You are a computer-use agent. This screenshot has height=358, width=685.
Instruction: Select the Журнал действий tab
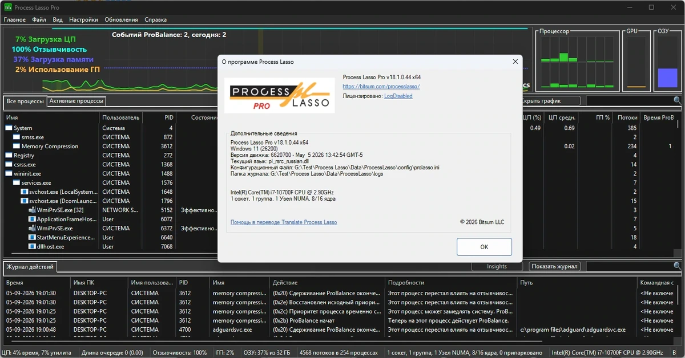(x=30, y=267)
